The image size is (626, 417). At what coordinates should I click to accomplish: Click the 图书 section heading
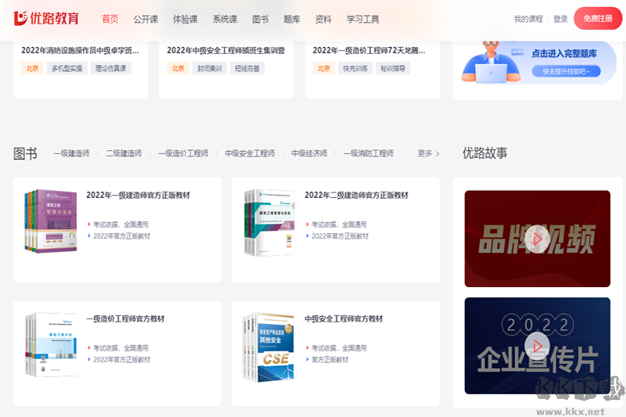click(25, 153)
